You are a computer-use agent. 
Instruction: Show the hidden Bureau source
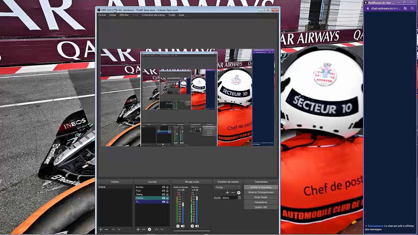click(163, 187)
